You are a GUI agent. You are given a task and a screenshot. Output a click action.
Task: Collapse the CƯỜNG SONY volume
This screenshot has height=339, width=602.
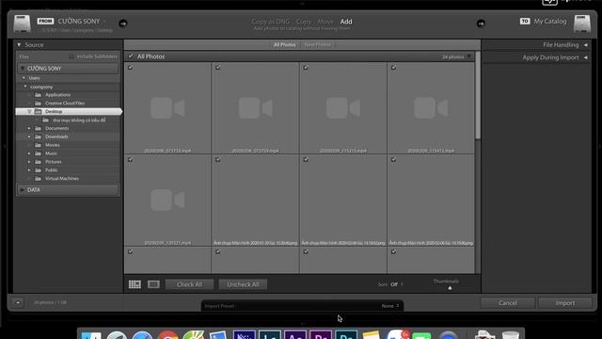tap(23, 69)
